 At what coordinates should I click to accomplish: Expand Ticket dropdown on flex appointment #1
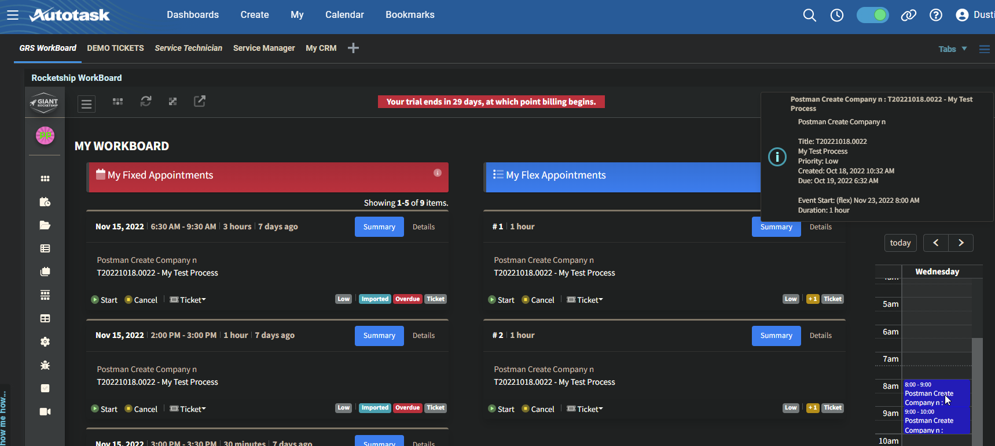click(x=585, y=300)
